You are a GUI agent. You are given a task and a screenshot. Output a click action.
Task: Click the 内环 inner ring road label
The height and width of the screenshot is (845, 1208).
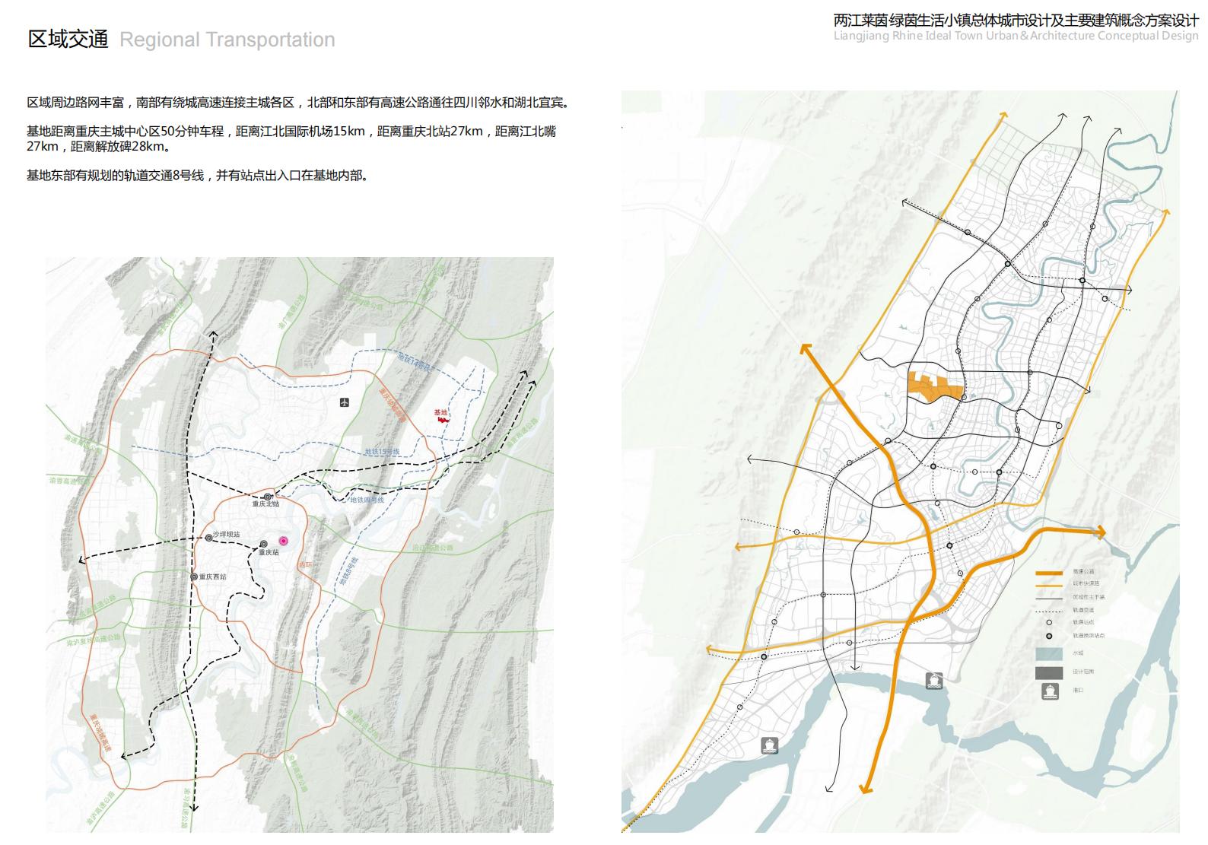305,565
